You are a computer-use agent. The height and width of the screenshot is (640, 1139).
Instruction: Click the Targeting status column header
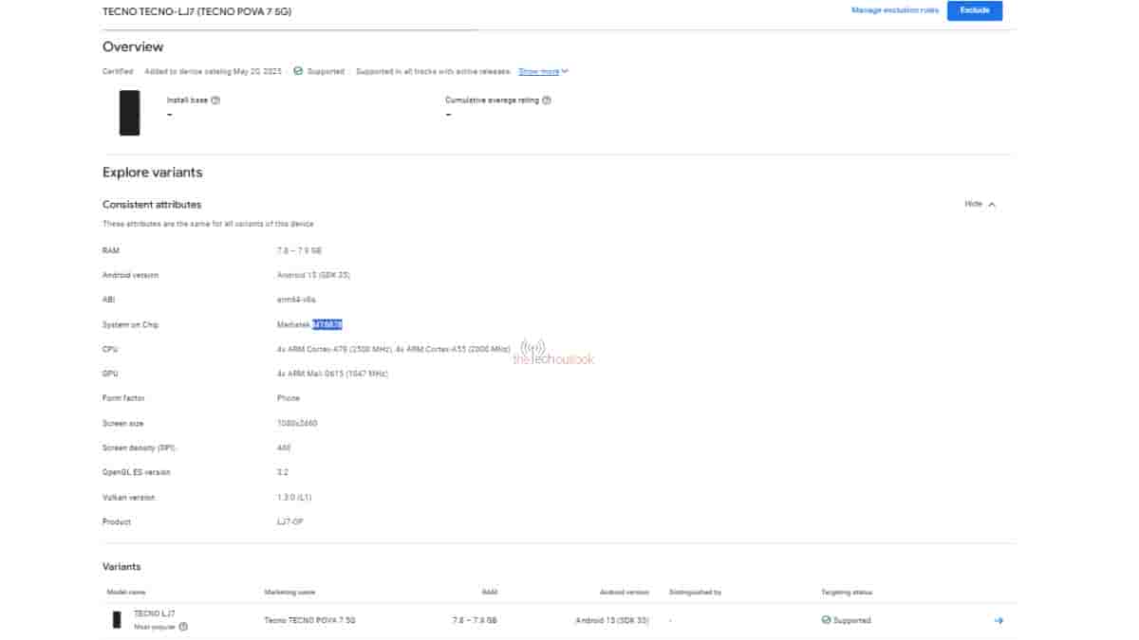tap(847, 592)
